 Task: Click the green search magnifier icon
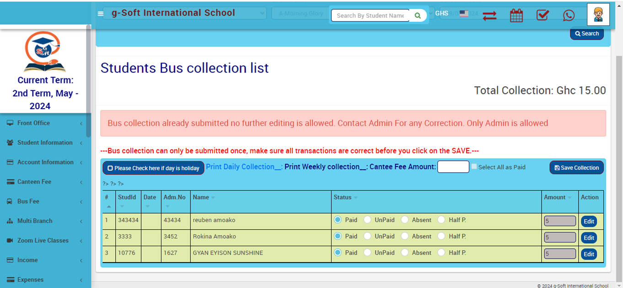pyautogui.click(x=418, y=16)
